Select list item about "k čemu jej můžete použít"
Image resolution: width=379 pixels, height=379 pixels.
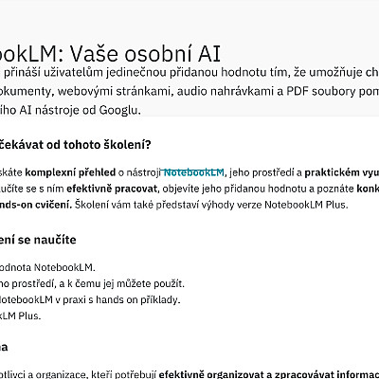(x=92, y=283)
